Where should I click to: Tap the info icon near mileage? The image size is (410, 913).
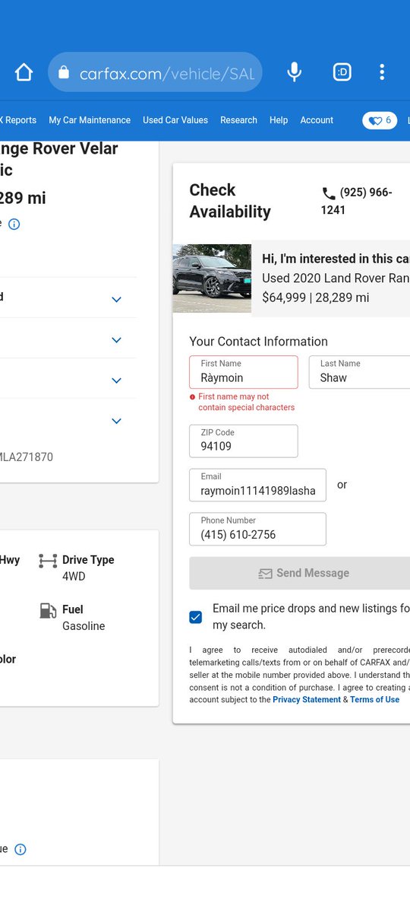14,224
